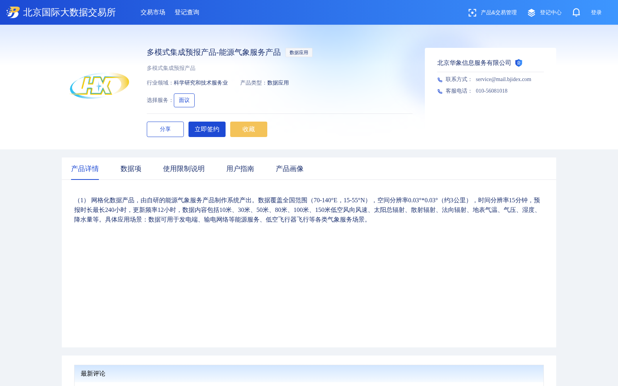The height and width of the screenshot is (386, 618).
Task: Click the 立即签约 button
Action: (207, 129)
